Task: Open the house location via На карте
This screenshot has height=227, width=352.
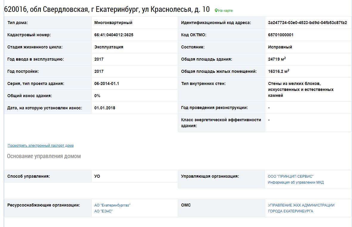Action: (224, 10)
